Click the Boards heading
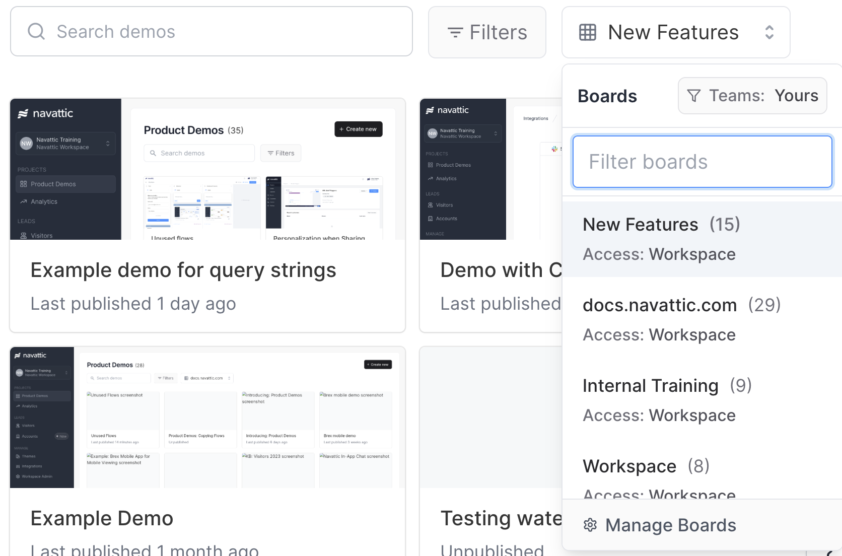 607,96
